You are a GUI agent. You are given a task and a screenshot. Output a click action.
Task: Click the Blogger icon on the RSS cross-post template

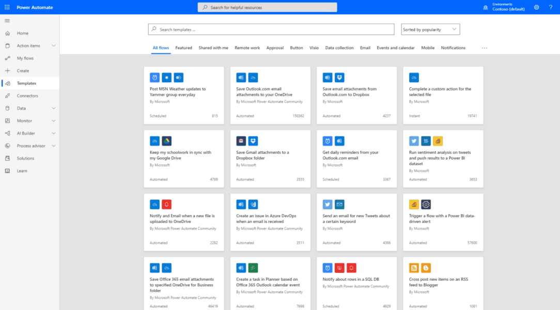(425, 268)
